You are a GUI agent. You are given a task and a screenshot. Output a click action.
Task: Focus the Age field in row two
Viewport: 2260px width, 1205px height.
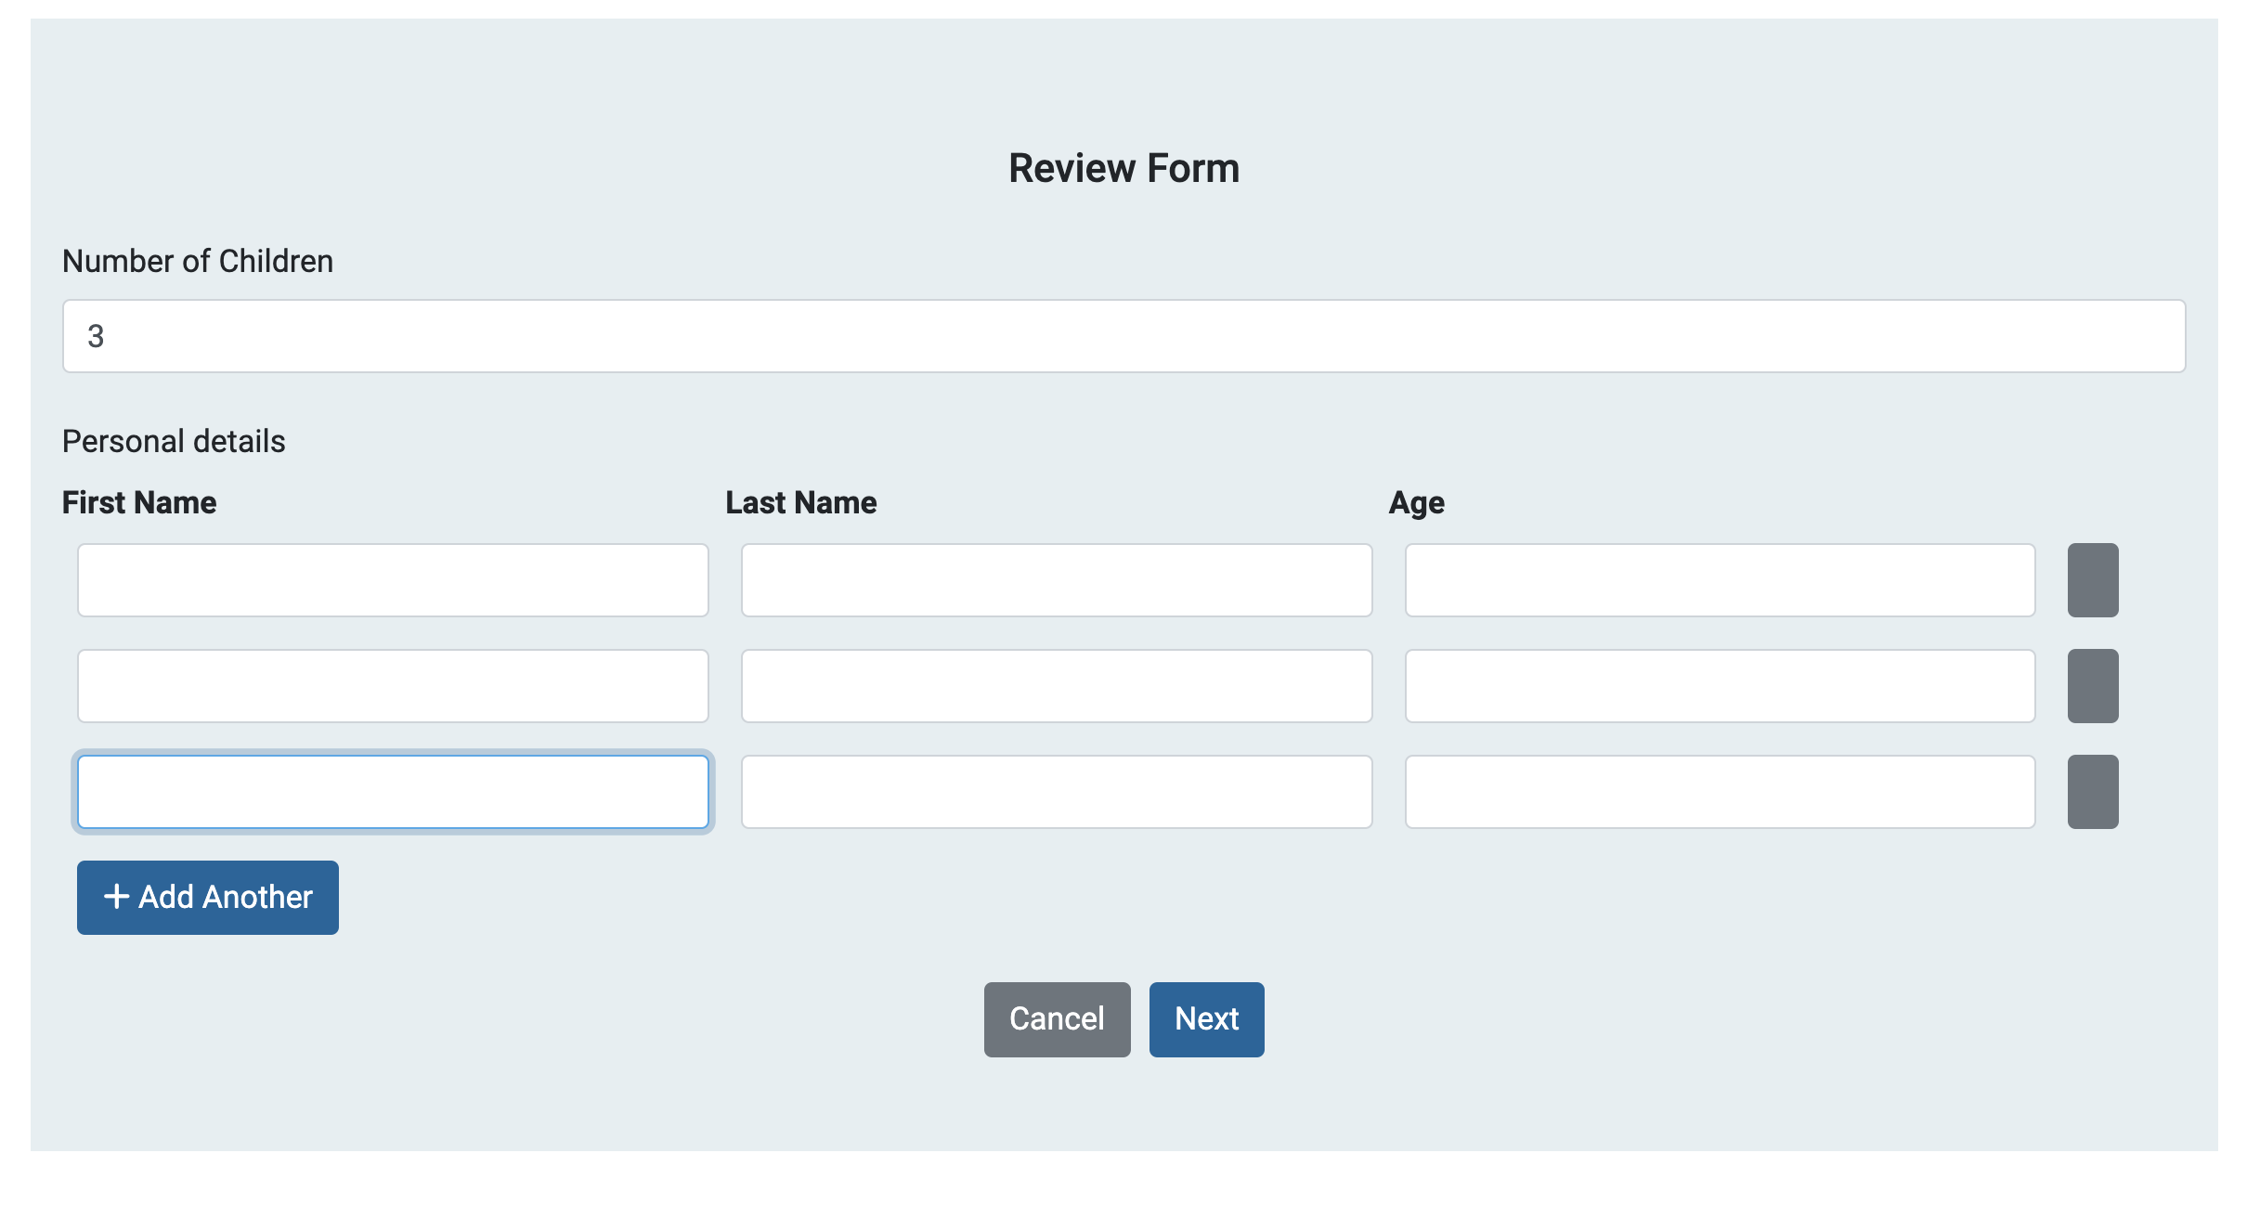click(x=1719, y=686)
